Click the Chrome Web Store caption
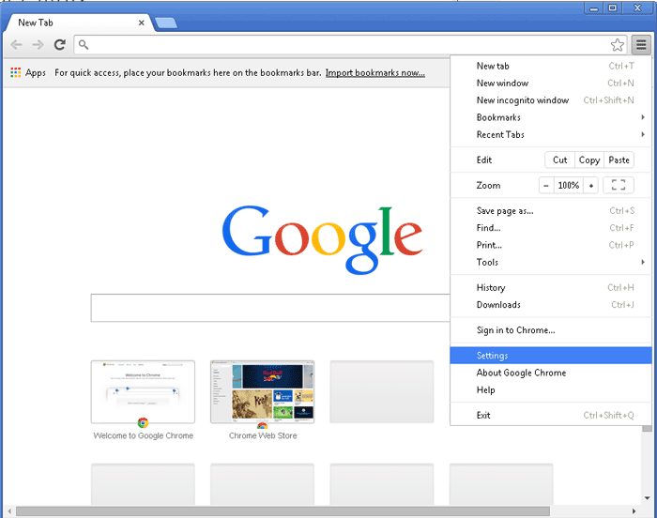 pos(263,435)
